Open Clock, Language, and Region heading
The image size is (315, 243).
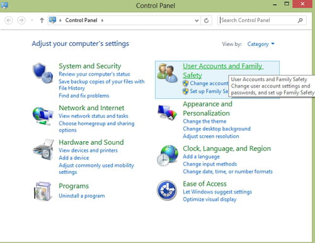(x=227, y=149)
